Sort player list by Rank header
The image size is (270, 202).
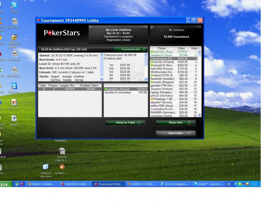point(194,48)
